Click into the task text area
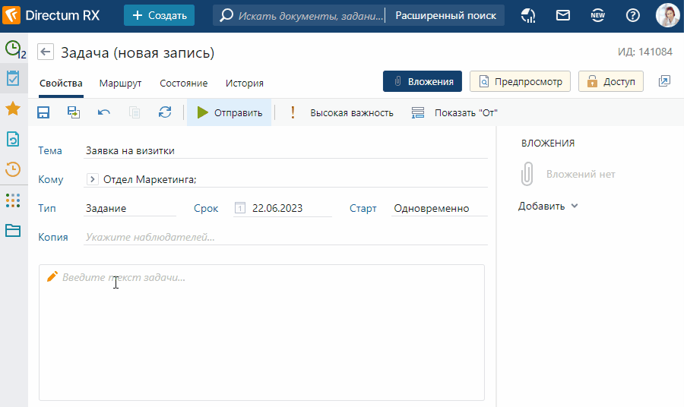This screenshot has height=407, width=684. pyautogui.click(x=261, y=334)
